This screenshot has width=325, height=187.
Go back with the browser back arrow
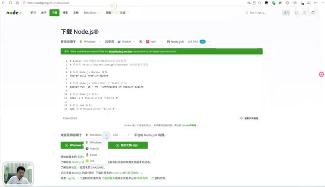pos(4,3)
